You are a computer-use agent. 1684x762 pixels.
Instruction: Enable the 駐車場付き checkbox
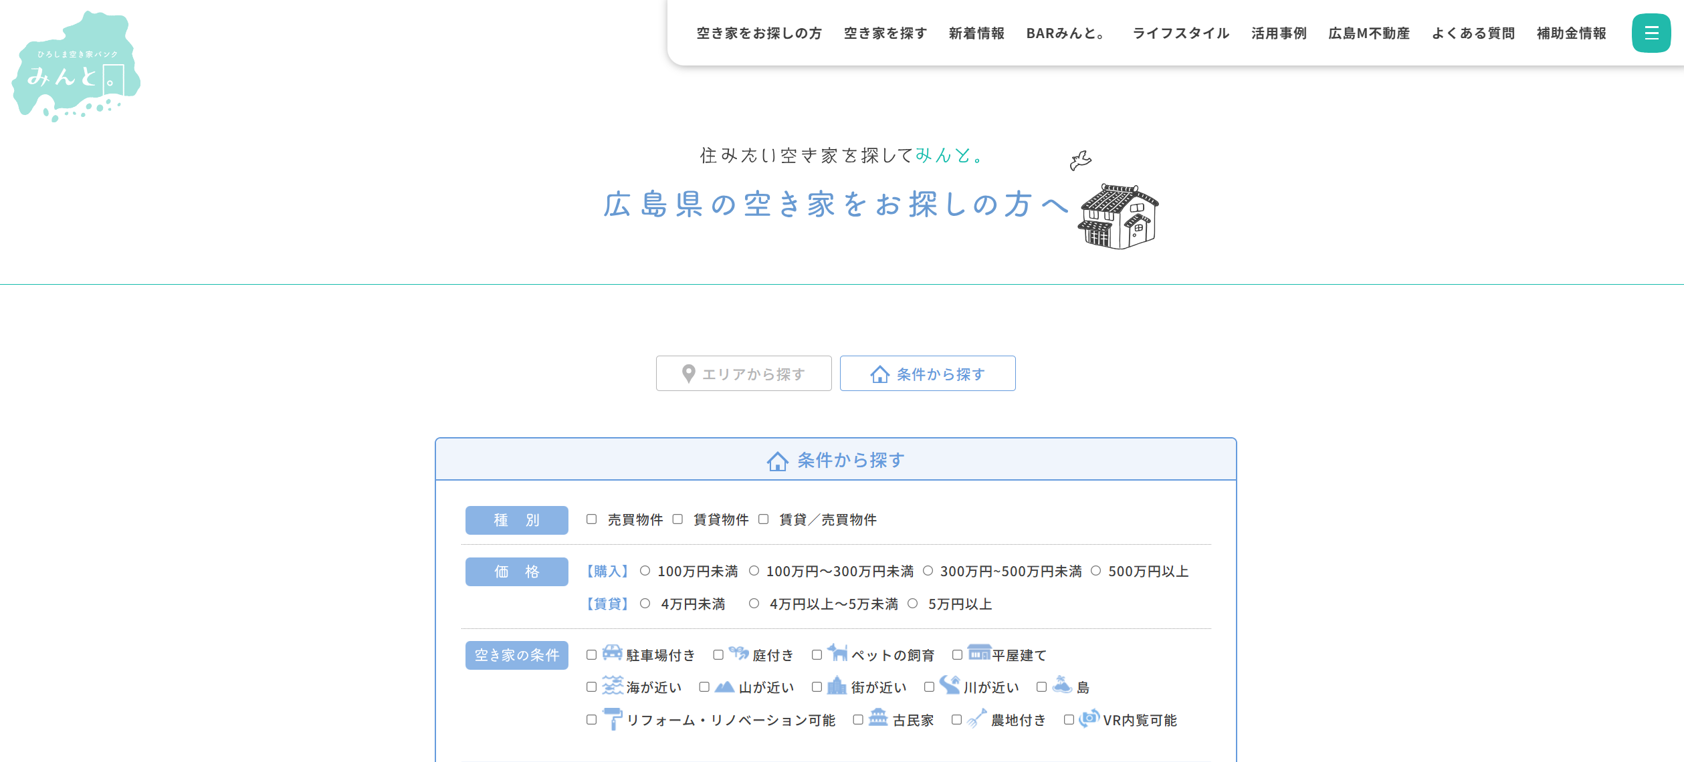coord(591,655)
